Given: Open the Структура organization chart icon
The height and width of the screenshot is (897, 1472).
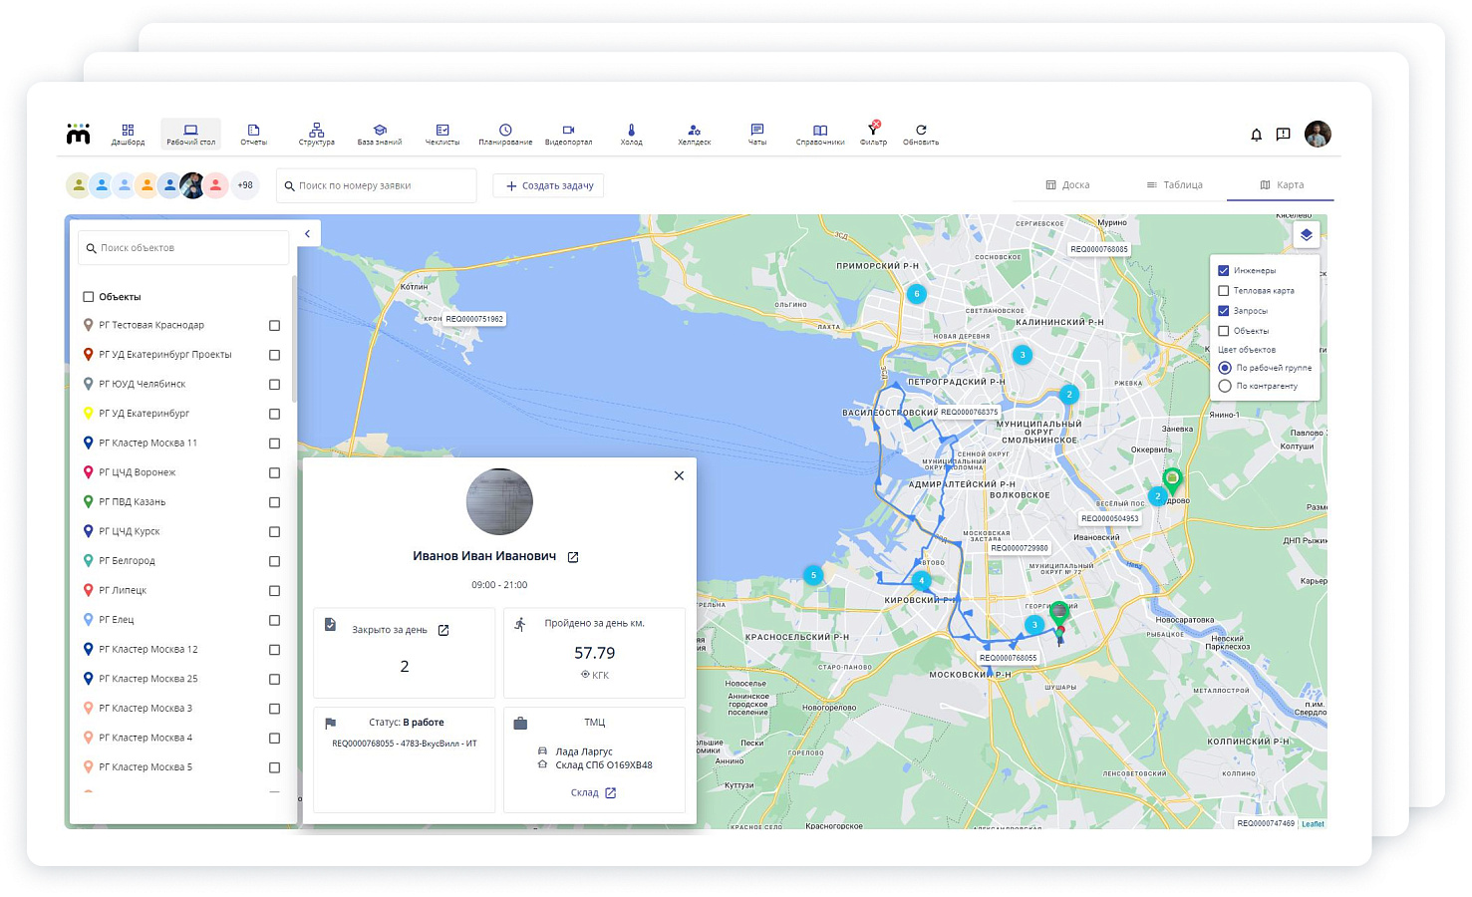Looking at the screenshot, I should [316, 135].
